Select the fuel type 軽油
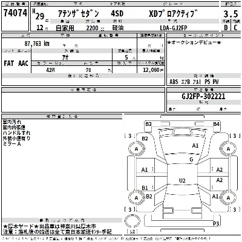Viewport: 242px width, 242px height. pos(118,28)
